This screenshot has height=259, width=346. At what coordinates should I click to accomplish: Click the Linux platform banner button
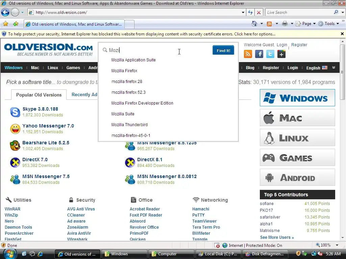point(297,138)
